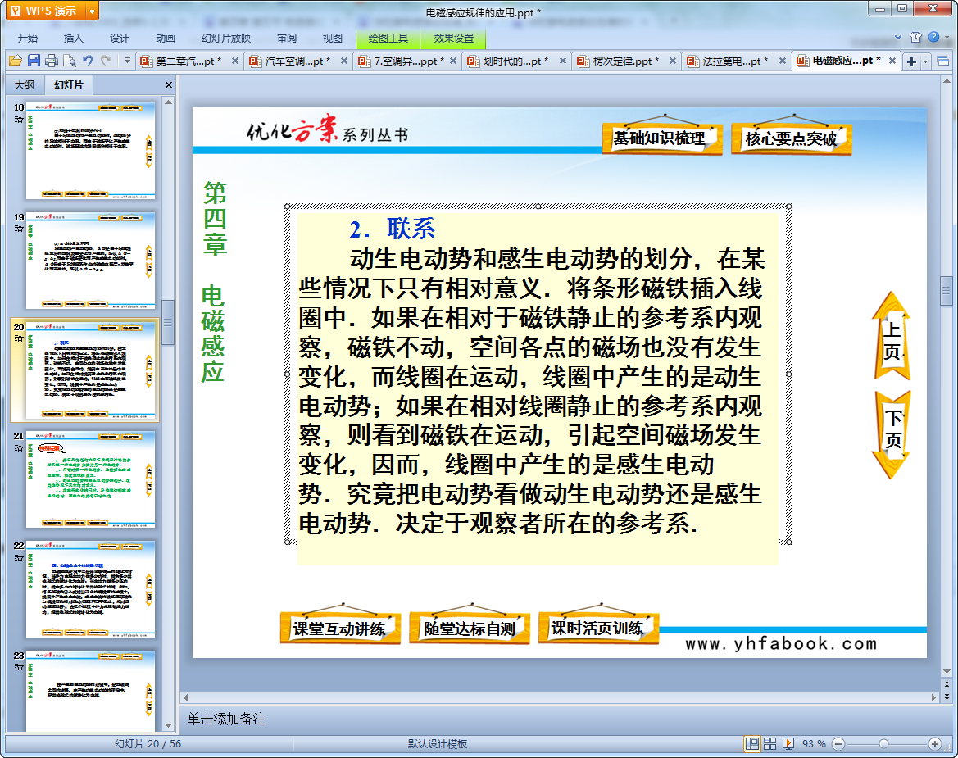Screen dimensions: 958x758
Task: Click the 随堂达标自测 sign button on the slide
Action: tap(470, 628)
